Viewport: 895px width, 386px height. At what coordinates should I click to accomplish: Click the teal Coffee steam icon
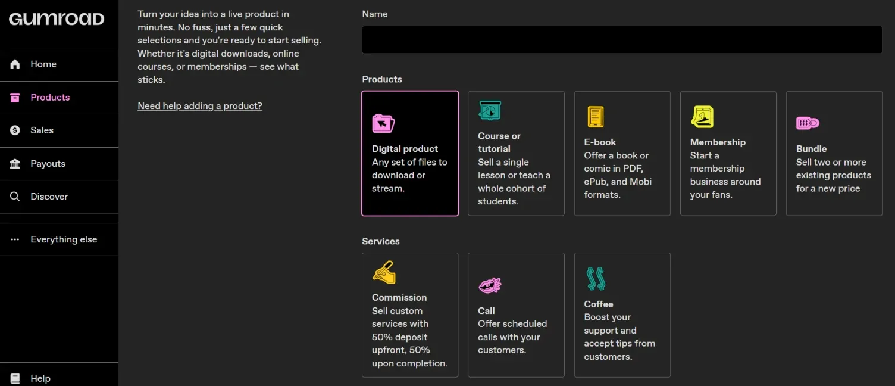(x=596, y=278)
